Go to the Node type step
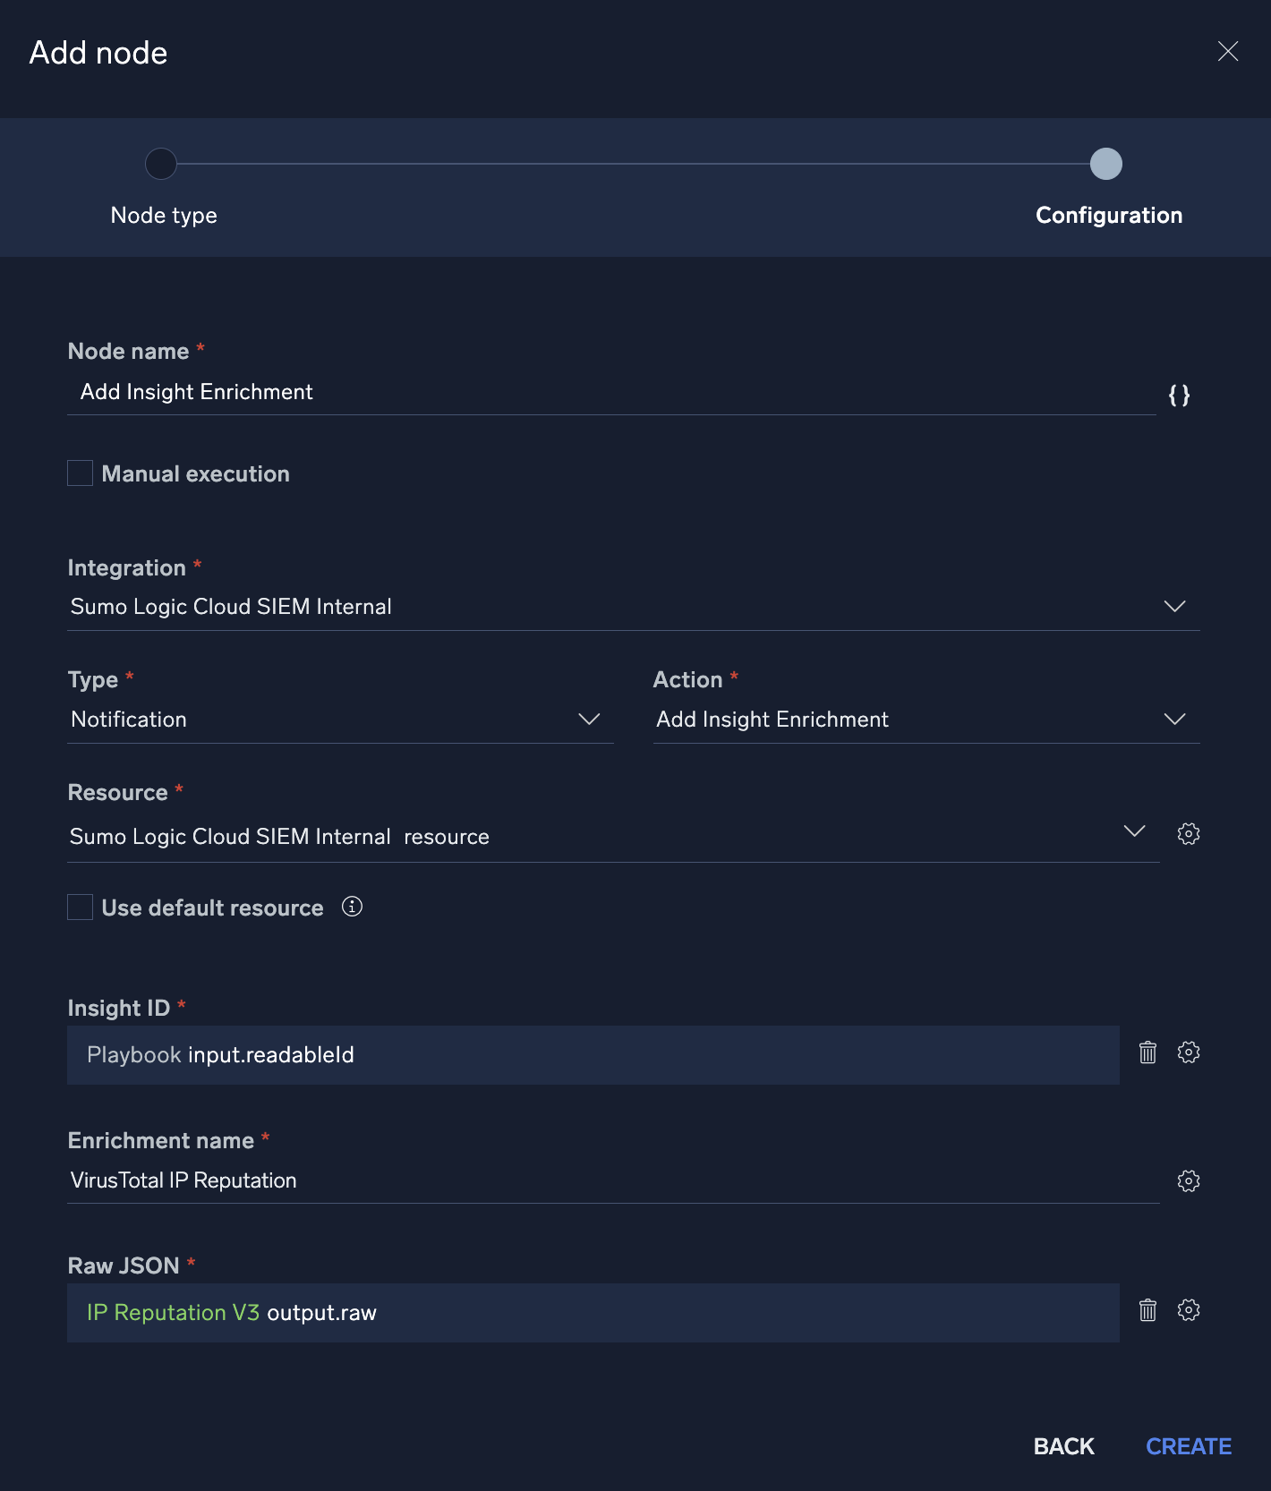 tap(161, 165)
